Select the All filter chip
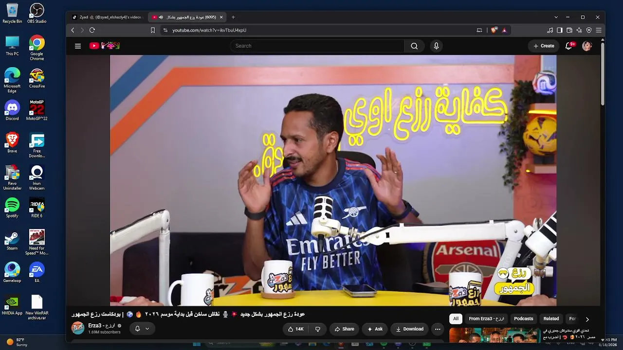Screen dimensions: 623x350 click(x=456, y=319)
